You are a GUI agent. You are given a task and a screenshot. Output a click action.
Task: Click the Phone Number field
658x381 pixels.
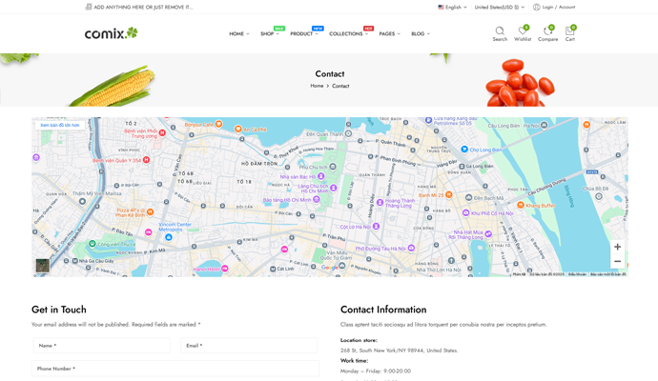point(175,368)
